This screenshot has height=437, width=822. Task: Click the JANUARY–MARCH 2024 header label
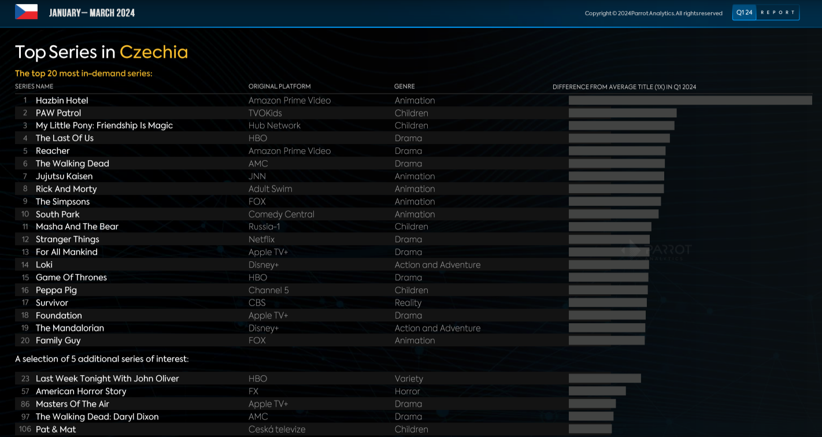92,12
